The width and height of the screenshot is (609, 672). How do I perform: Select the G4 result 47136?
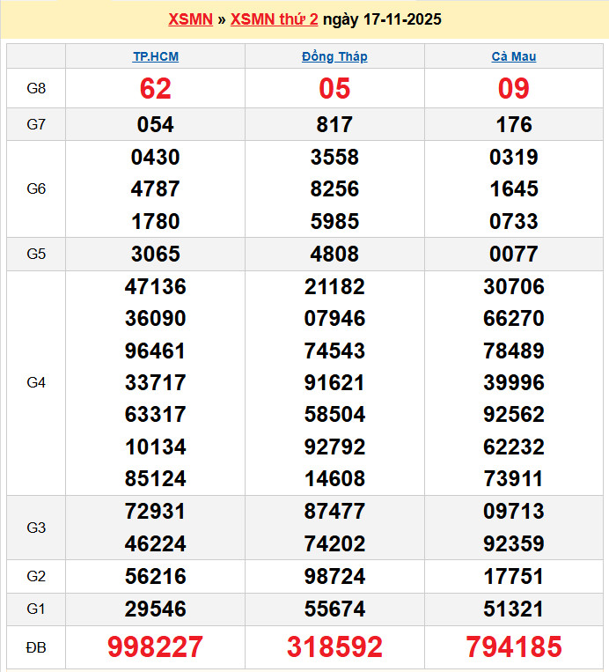click(x=155, y=287)
